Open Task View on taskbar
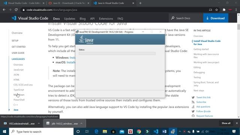 coord(87,132)
